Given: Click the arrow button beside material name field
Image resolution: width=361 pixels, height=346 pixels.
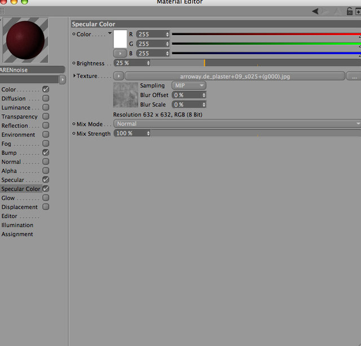Looking at the screenshot, I should pos(63,79).
